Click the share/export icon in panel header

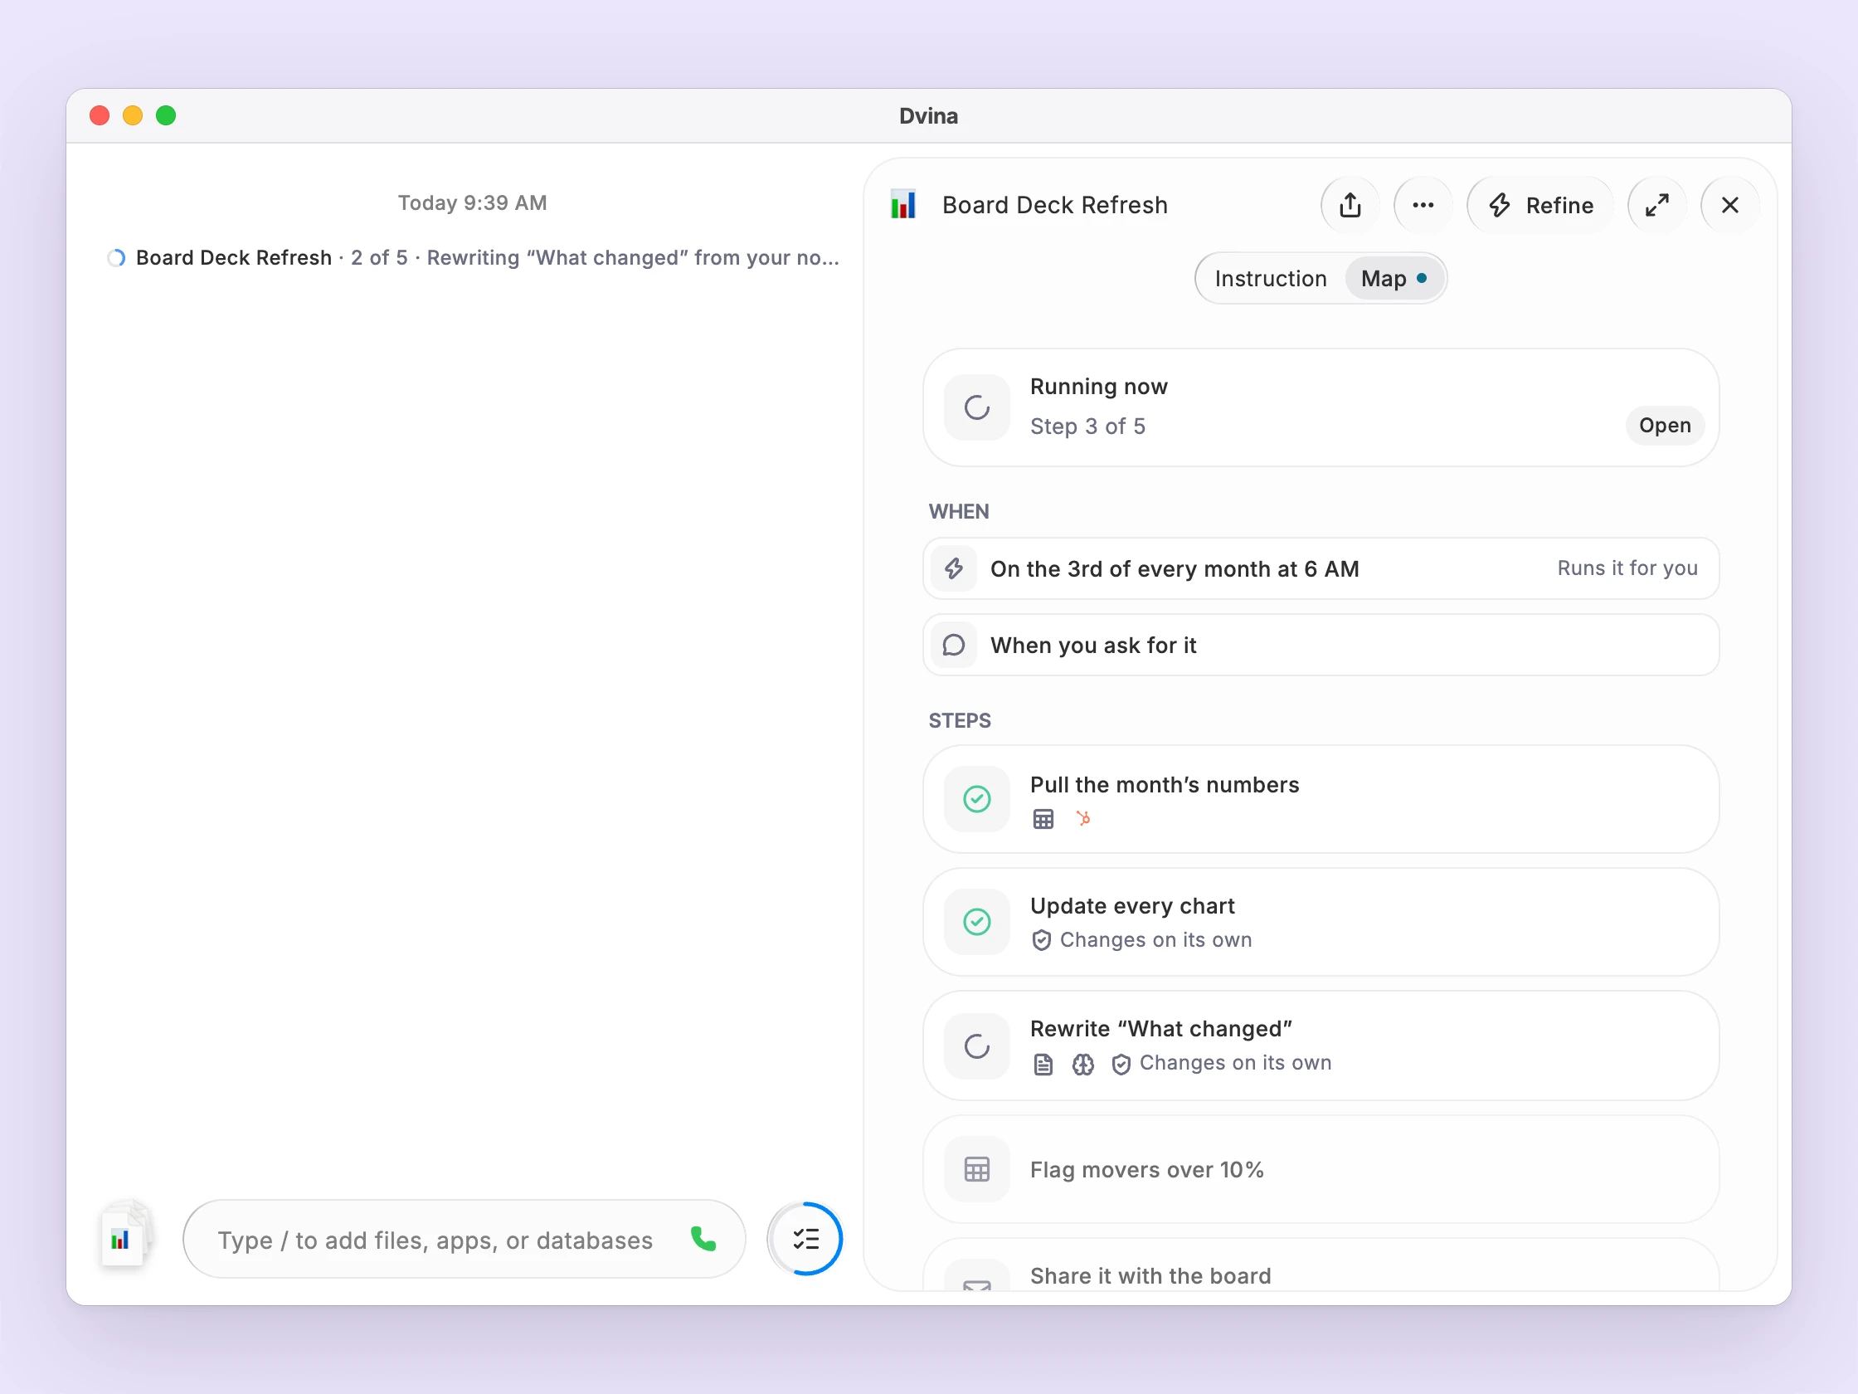1350,205
